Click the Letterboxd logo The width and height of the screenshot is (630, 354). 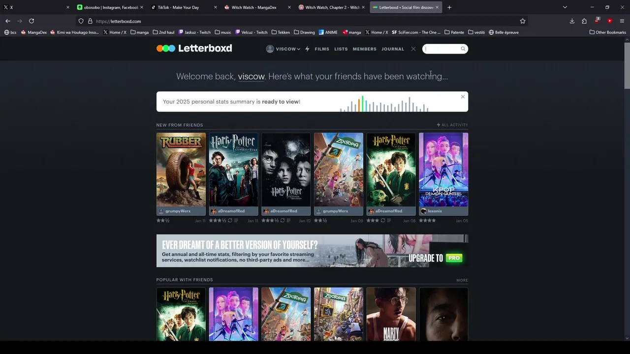click(194, 48)
